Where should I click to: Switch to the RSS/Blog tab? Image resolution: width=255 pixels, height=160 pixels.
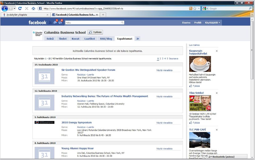coord(106,39)
